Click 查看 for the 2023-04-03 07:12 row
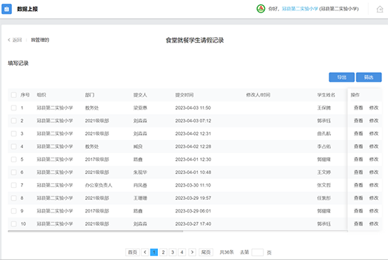This screenshot has height=260, width=388. click(x=358, y=121)
